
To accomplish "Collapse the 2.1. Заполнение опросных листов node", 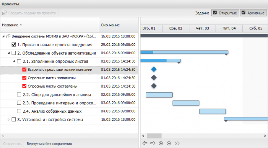I will tap(14, 62).
